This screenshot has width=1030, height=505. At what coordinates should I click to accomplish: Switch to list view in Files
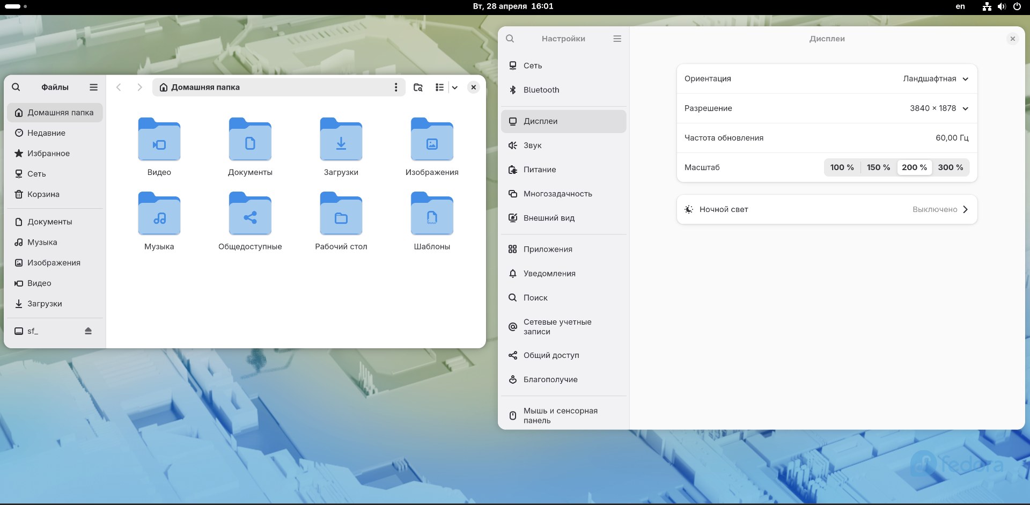pos(439,87)
